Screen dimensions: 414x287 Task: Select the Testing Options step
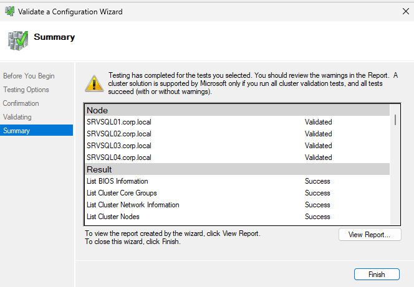(26, 90)
